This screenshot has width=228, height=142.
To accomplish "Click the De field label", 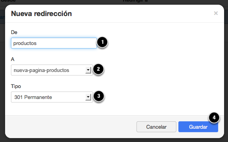I will [x=14, y=32].
